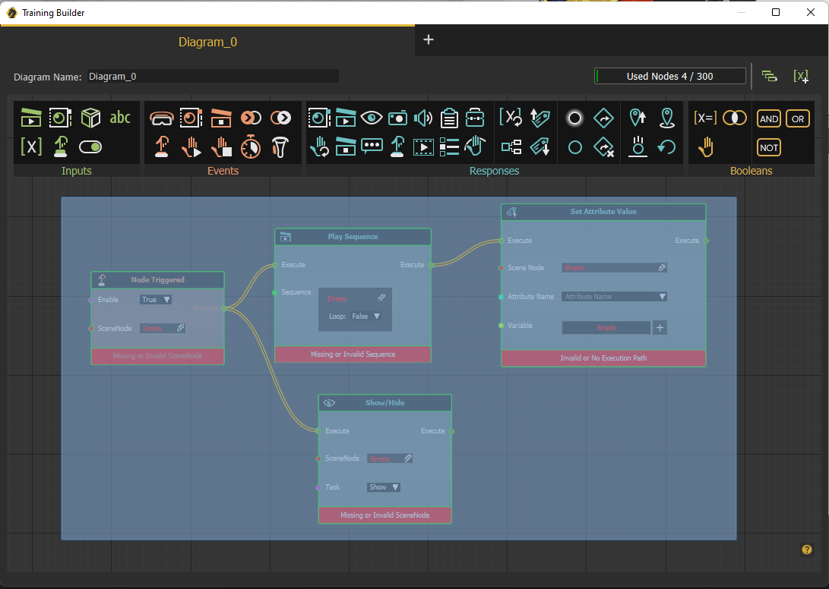
Task: Add an OR boolean node
Action: pos(797,119)
